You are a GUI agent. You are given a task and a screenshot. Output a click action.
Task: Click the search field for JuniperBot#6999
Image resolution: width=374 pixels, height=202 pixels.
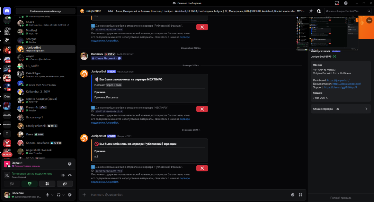tap(346, 11)
